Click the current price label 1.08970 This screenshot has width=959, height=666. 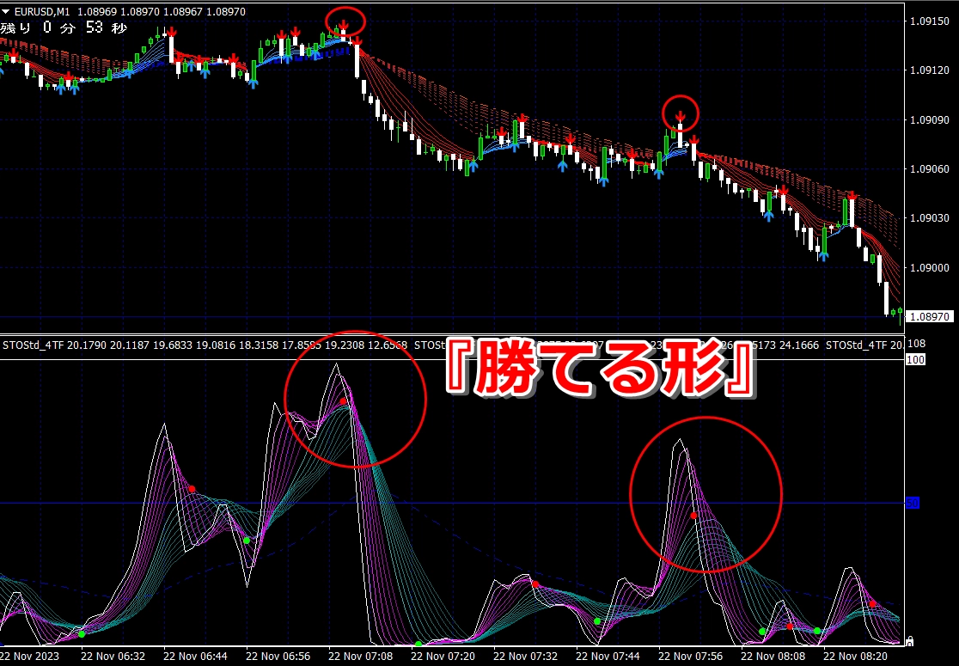pos(932,316)
